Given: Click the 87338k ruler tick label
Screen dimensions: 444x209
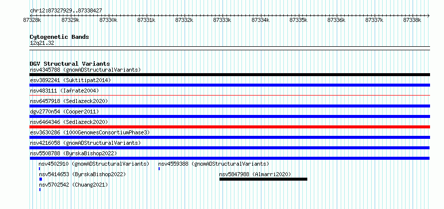Looking at the screenshot, I should 412,20.
